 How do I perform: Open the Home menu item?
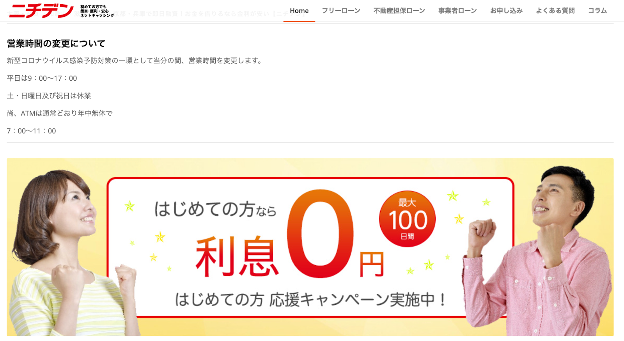pos(299,11)
